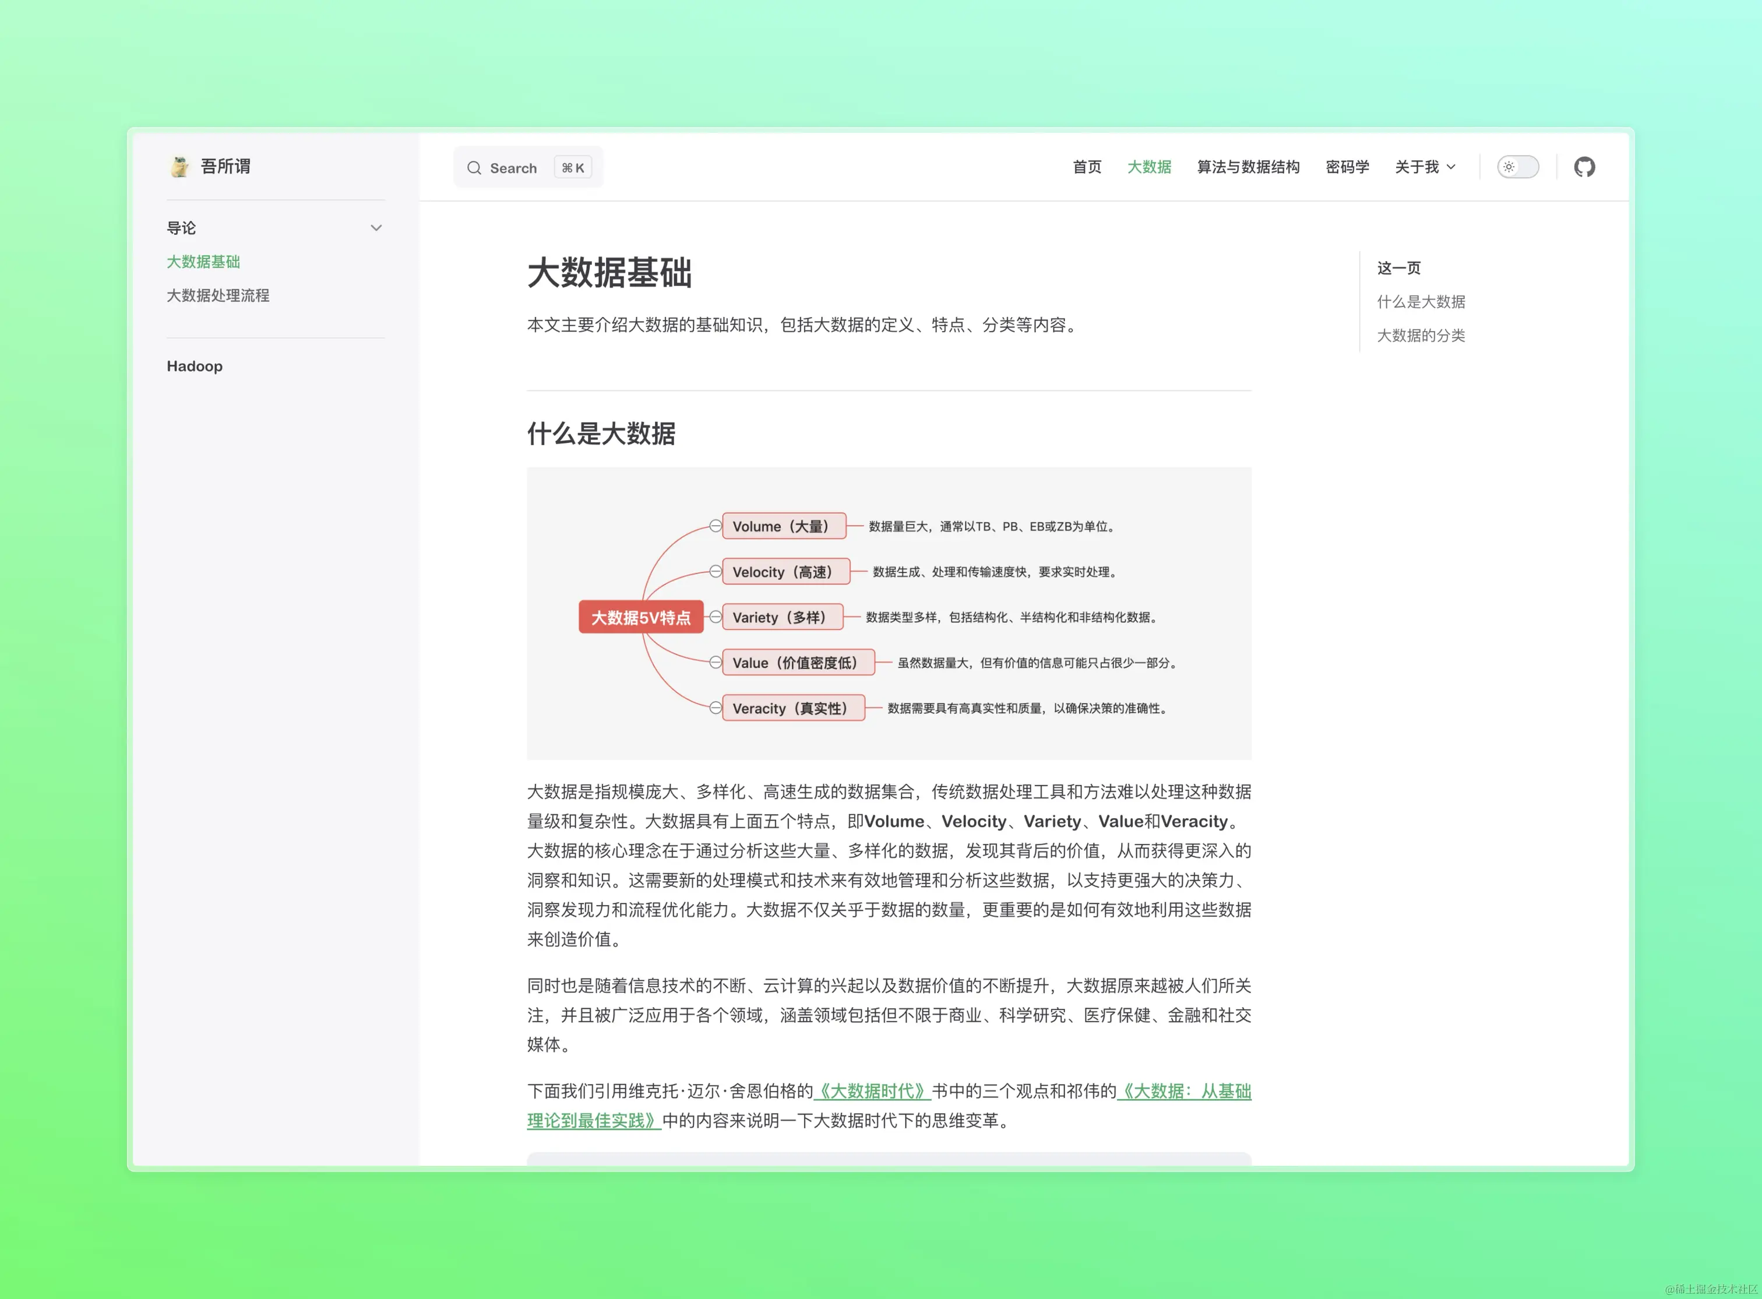
Task: Click the 什么是大数据 section heading
Action: click(601, 433)
